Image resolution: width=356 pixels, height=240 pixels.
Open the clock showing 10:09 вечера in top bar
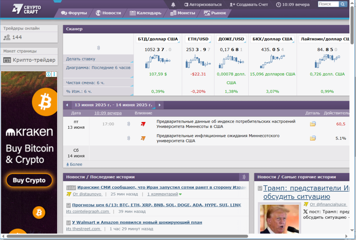293,4
